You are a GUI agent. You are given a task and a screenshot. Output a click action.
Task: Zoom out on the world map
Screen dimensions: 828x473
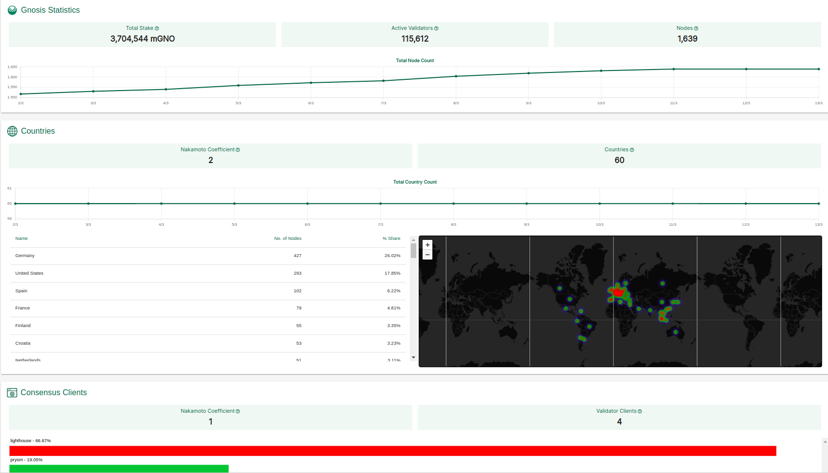click(x=427, y=255)
